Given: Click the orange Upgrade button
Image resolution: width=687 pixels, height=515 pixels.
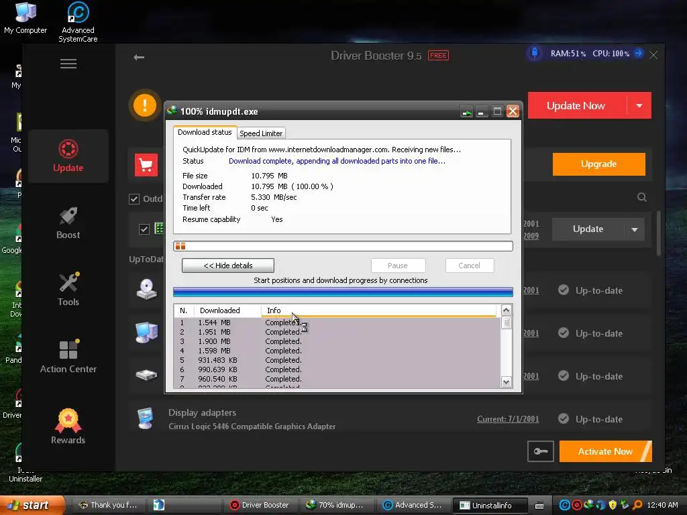Looking at the screenshot, I should point(598,164).
